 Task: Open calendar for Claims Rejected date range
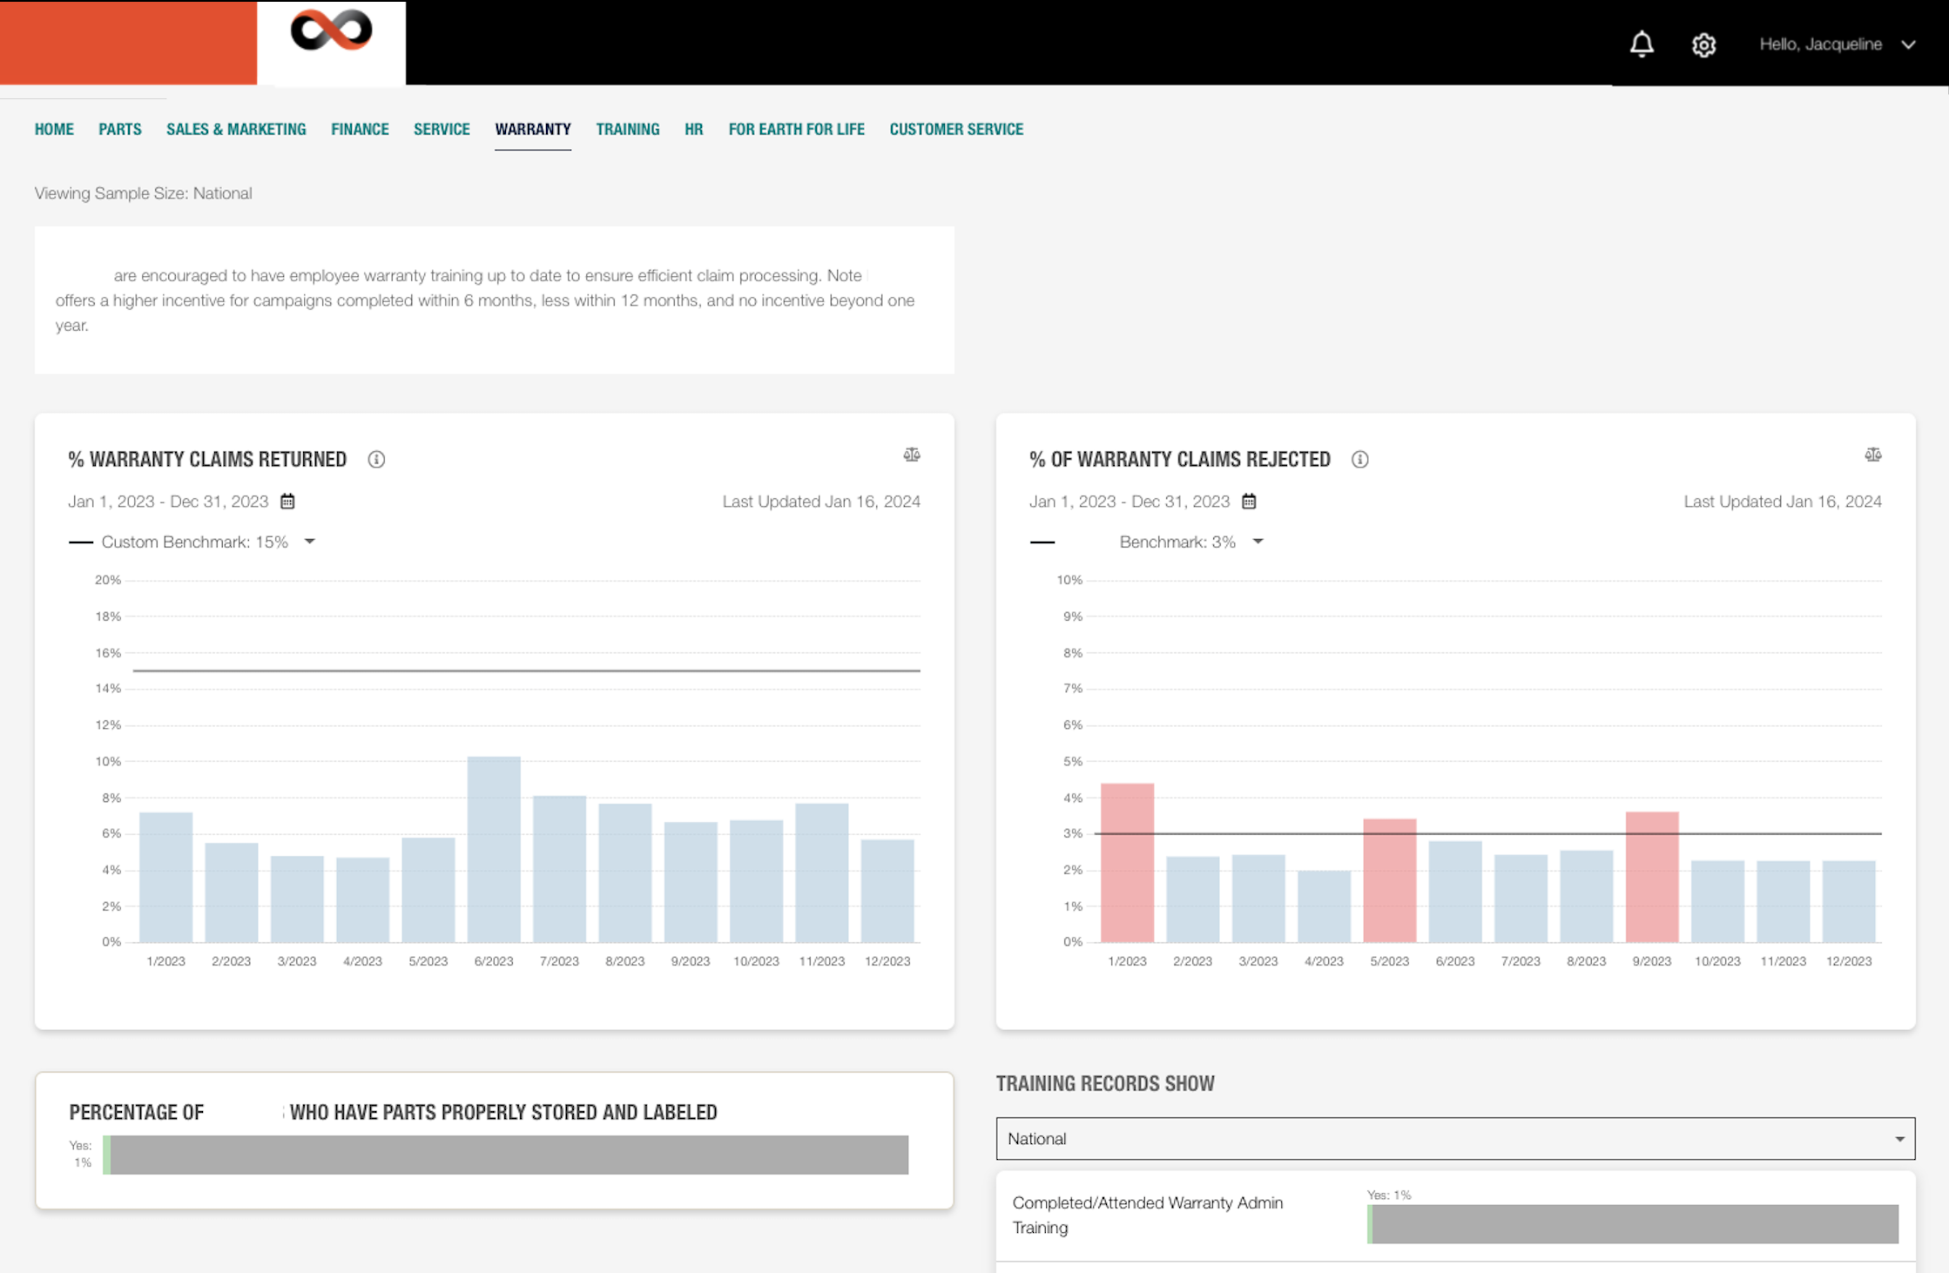(x=1249, y=502)
